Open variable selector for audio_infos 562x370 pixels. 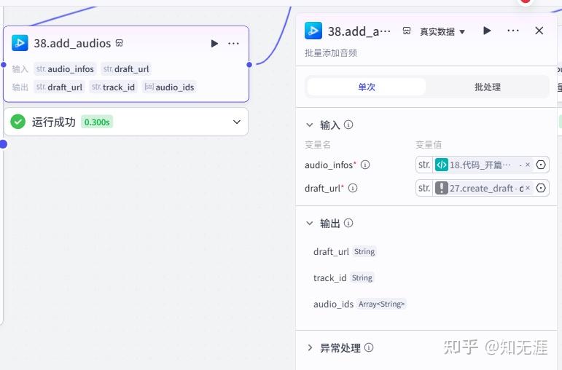point(540,165)
